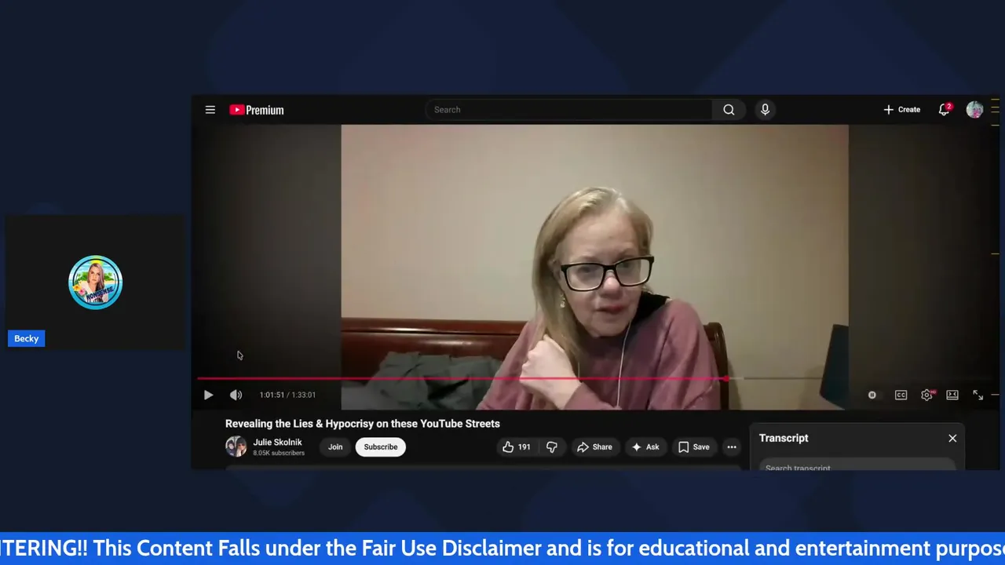Viewport: 1005px width, 565px height.
Task: Enter full screen mode
Action: 978,395
